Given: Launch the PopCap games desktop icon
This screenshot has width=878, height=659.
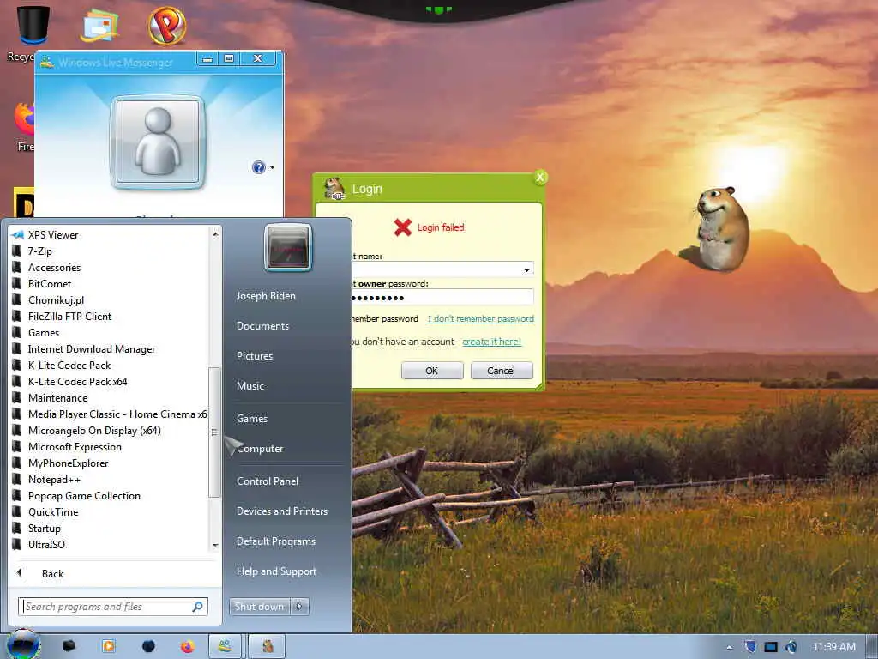Looking at the screenshot, I should point(167,25).
